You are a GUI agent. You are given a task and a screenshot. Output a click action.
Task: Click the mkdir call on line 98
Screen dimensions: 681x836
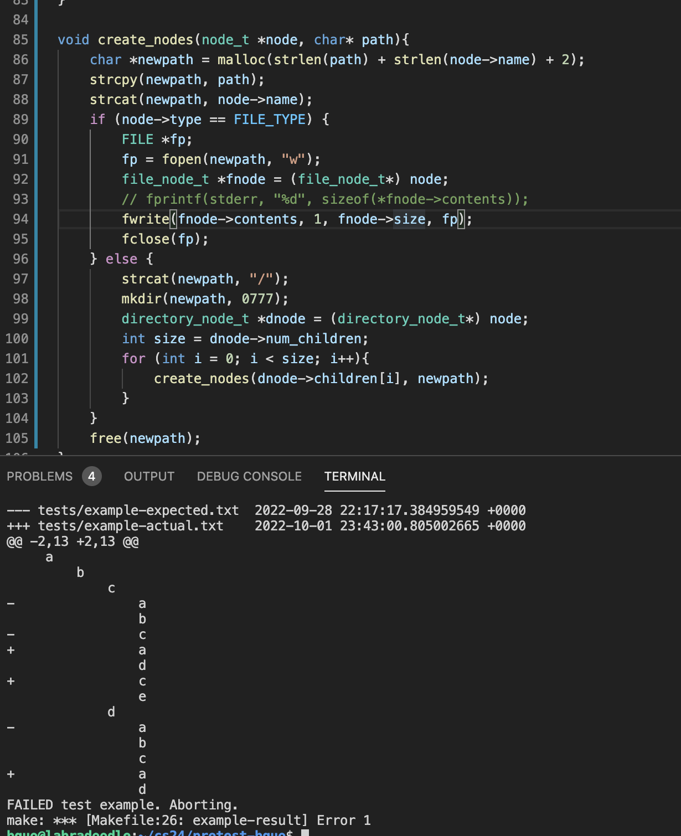141,299
